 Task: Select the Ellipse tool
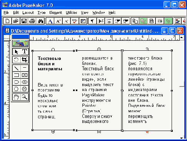[17, 82]
